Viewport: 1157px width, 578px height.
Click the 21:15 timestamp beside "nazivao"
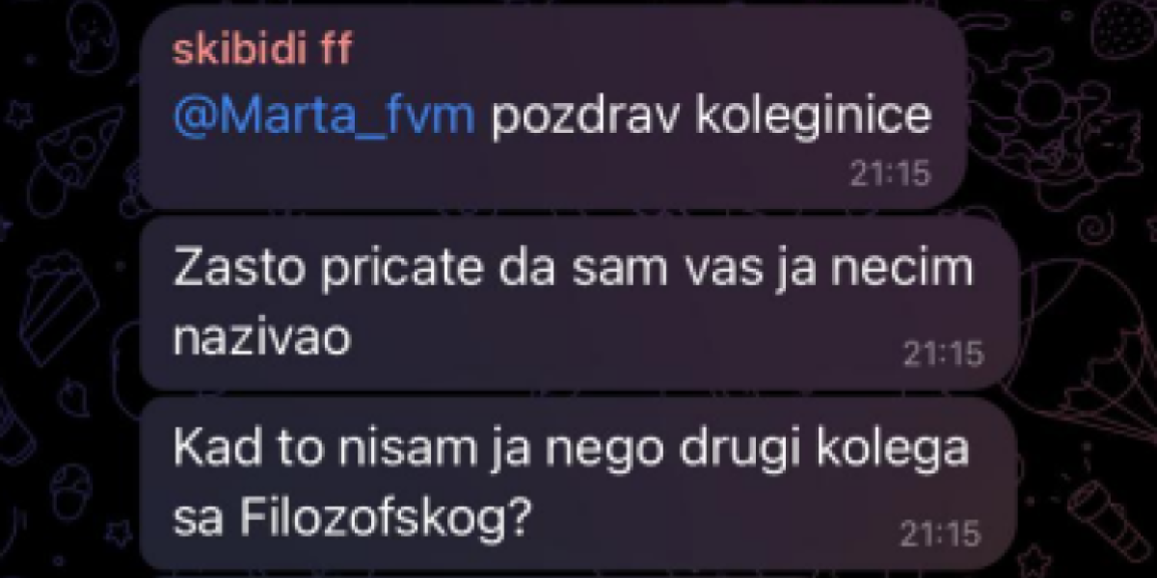pyautogui.click(x=943, y=355)
